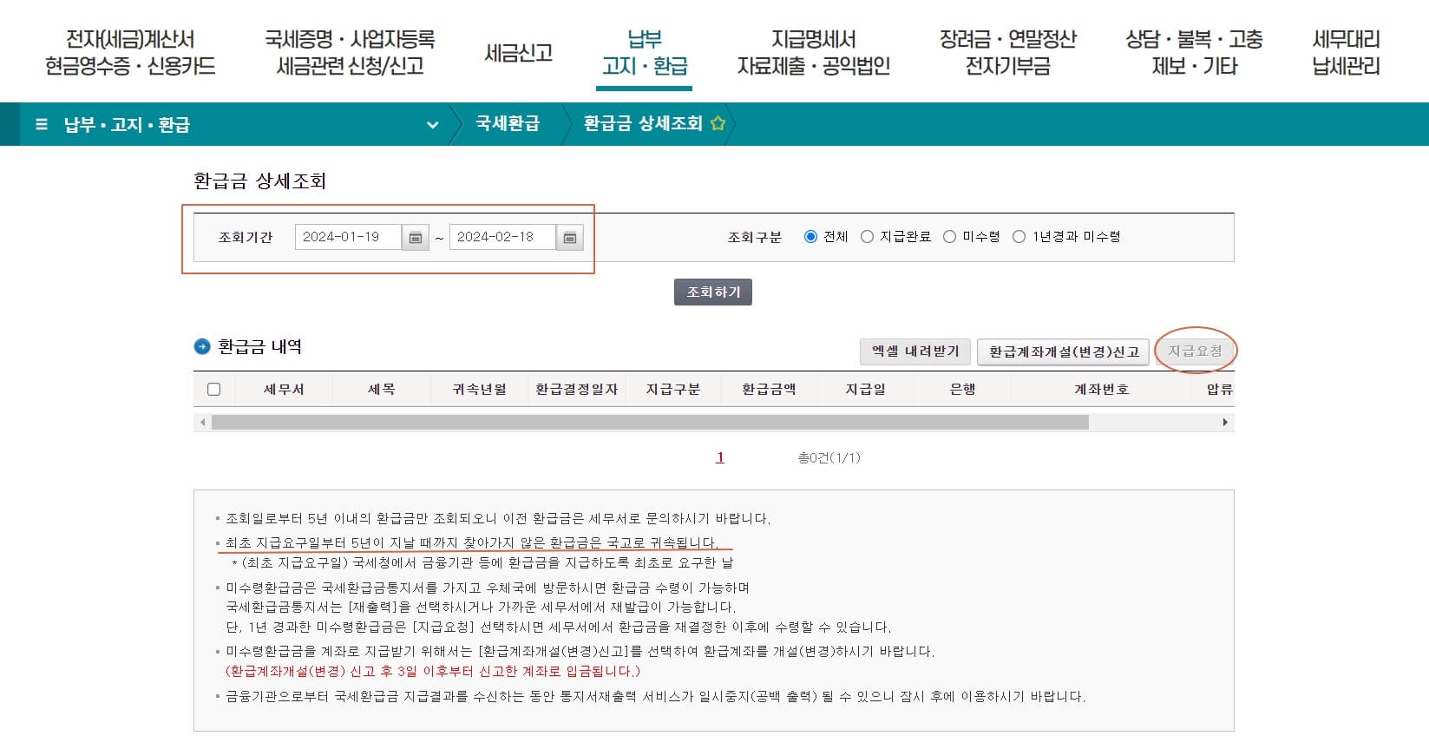This screenshot has width=1429, height=749.
Task: Click the 엑셀 내려받기 button
Action: (915, 352)
